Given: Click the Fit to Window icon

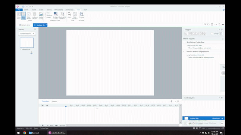Looking at the screenshot, I should [75, 15].
